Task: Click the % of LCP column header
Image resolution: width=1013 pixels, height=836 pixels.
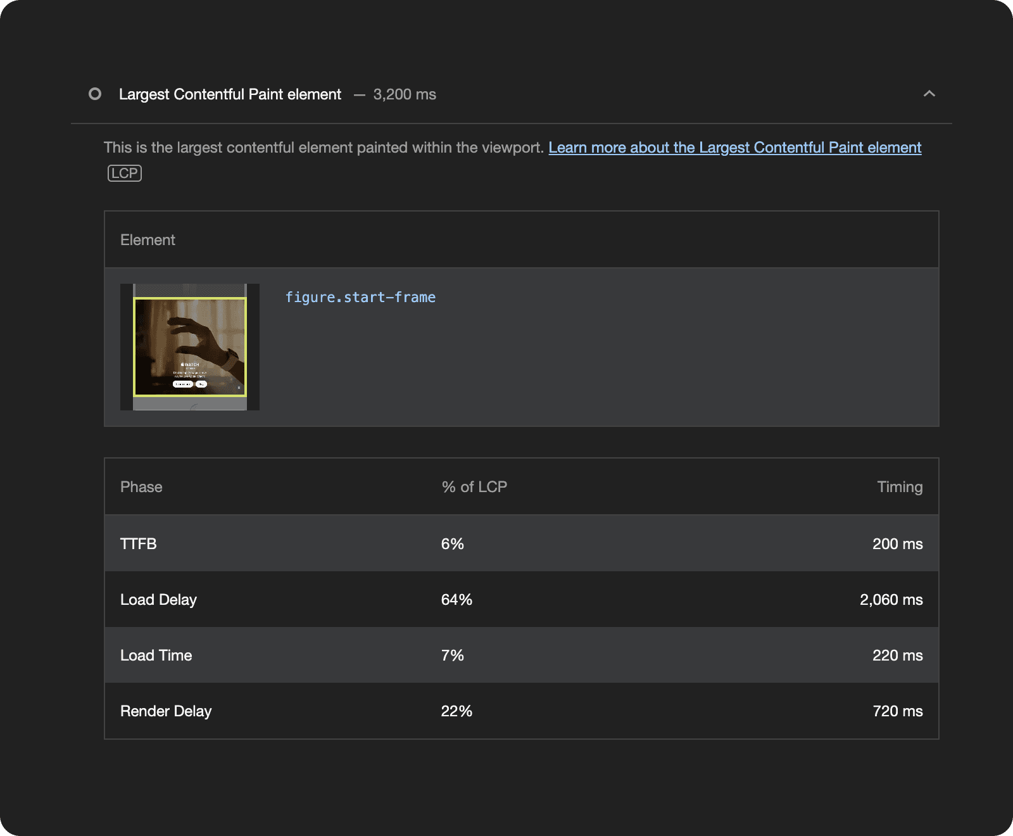Action: (x=474, y=487)
